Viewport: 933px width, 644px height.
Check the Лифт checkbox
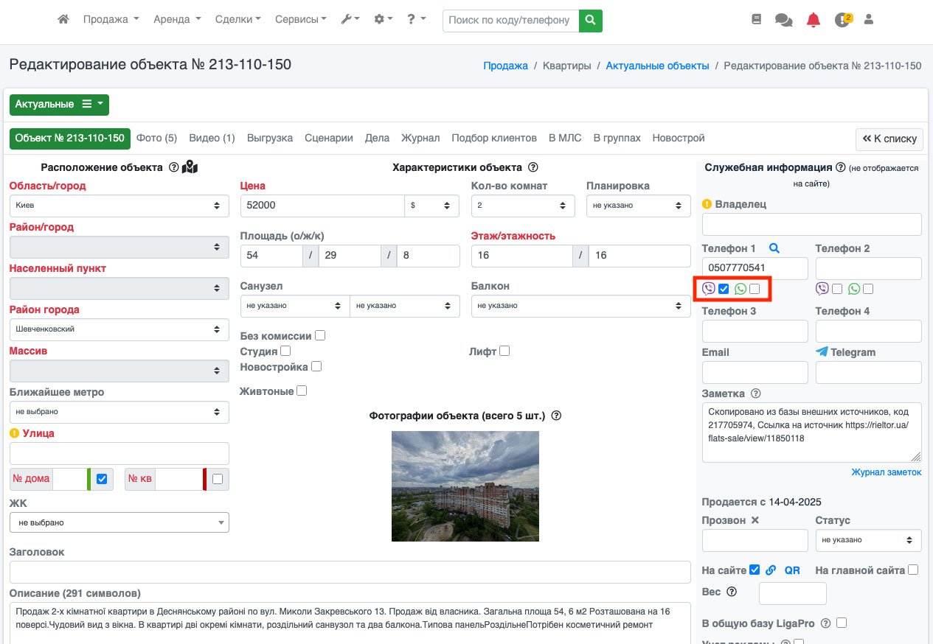pos(504,351)
